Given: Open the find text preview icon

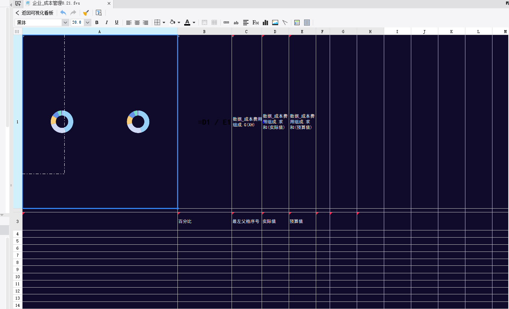Looking at the screenshot, I should tap(98, 13).
